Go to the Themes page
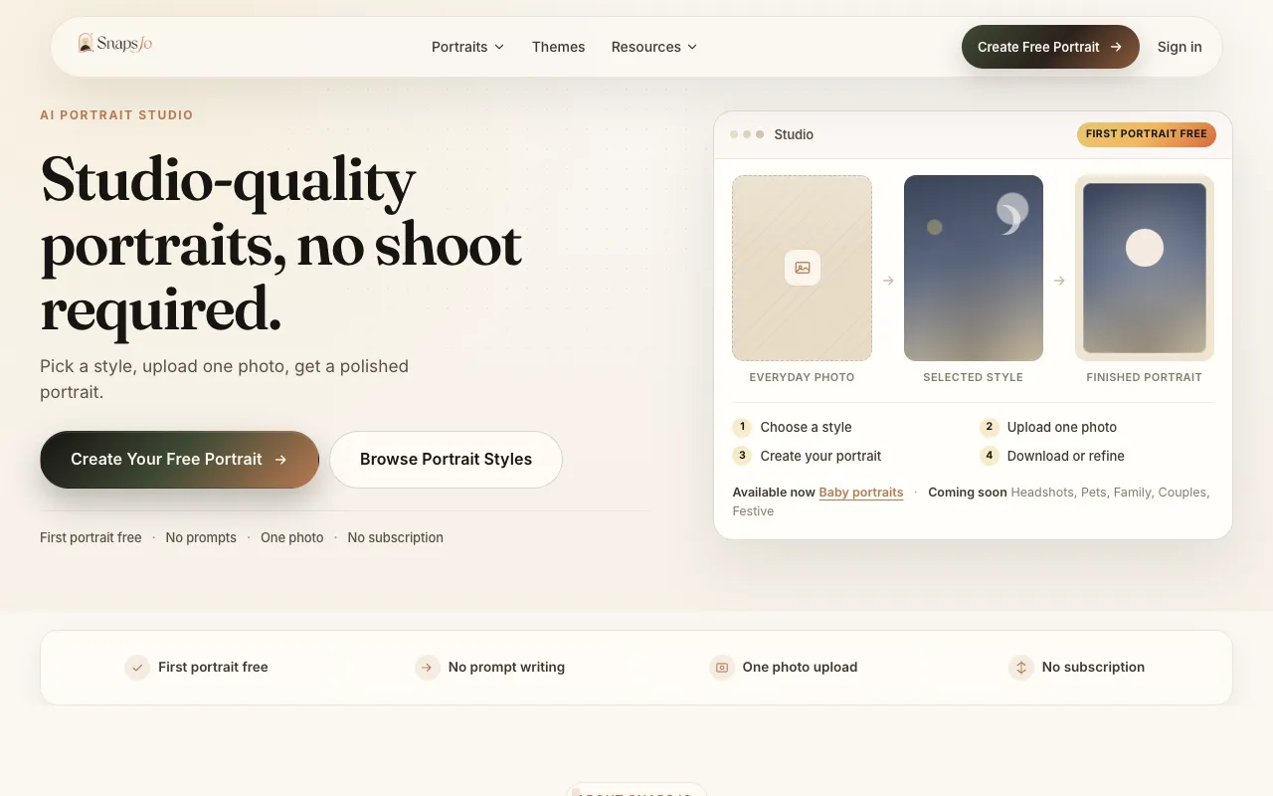Image resolution: width=1273 pixels, height=796 pixels. tap(558, 47)
